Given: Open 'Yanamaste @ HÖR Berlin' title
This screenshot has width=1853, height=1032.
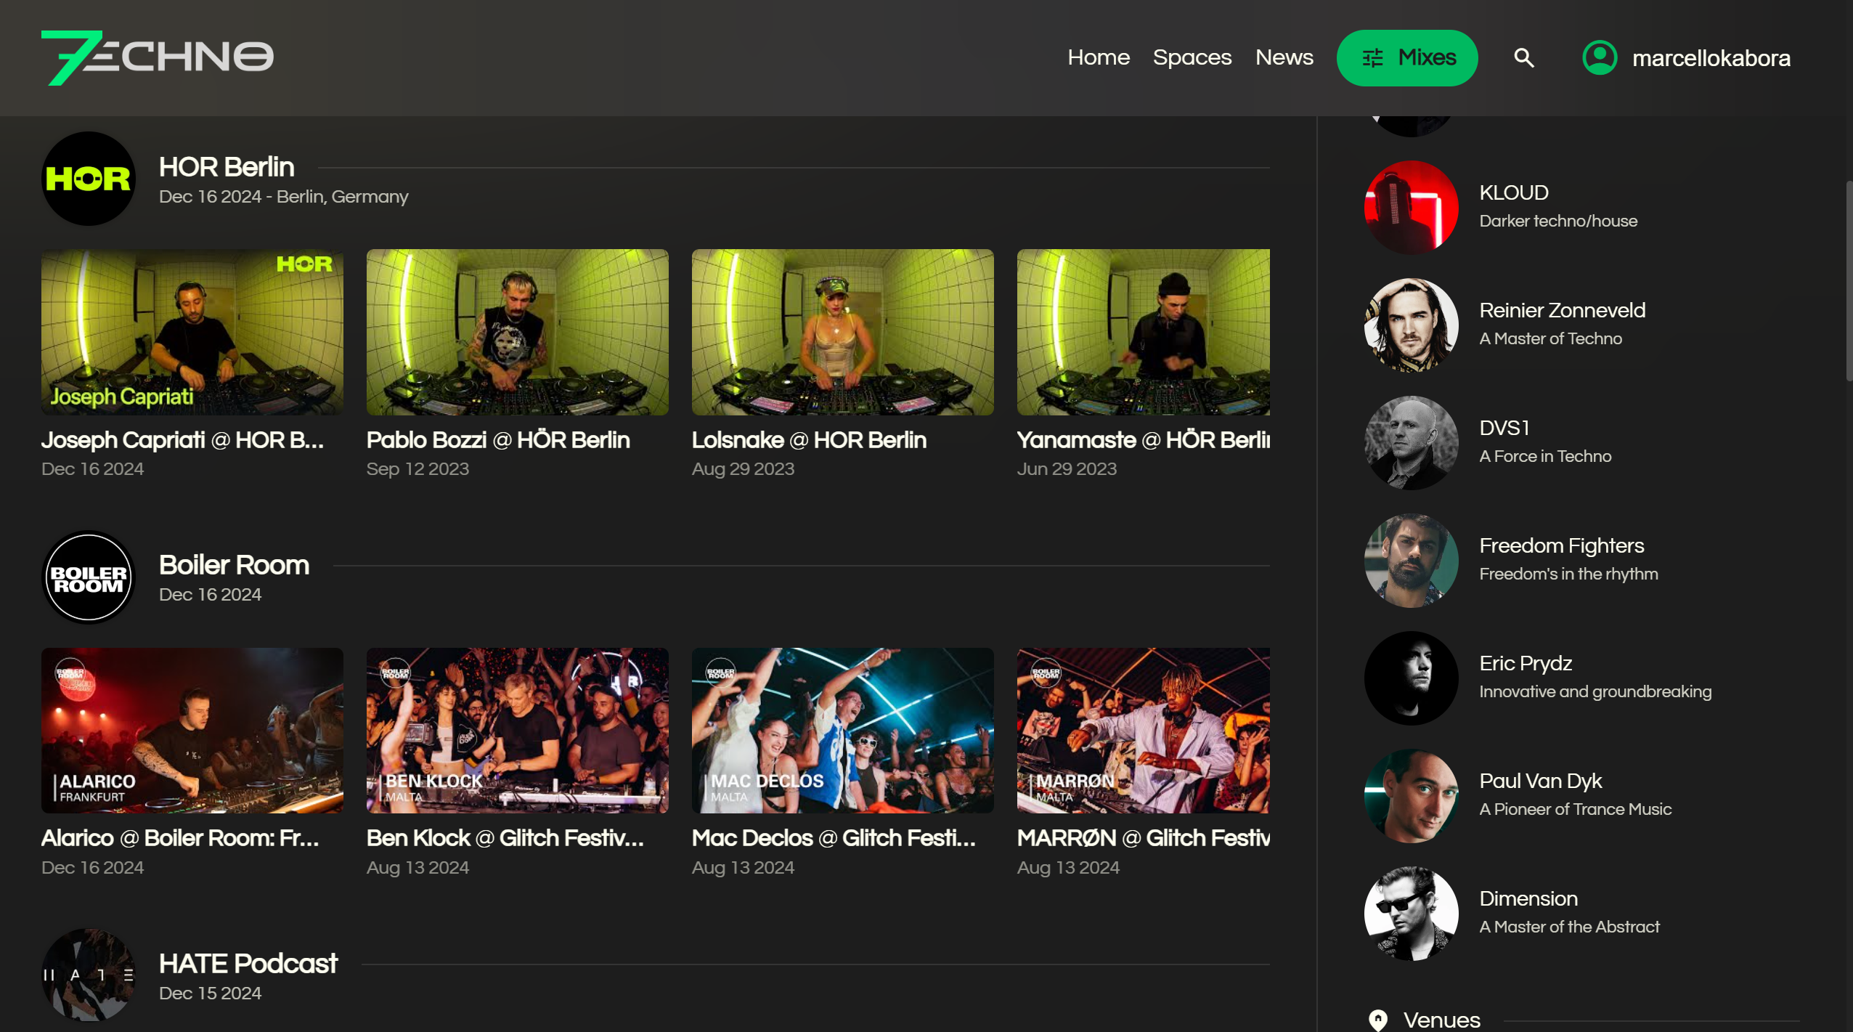Looking at the screenshot, I should point(1144,440).
